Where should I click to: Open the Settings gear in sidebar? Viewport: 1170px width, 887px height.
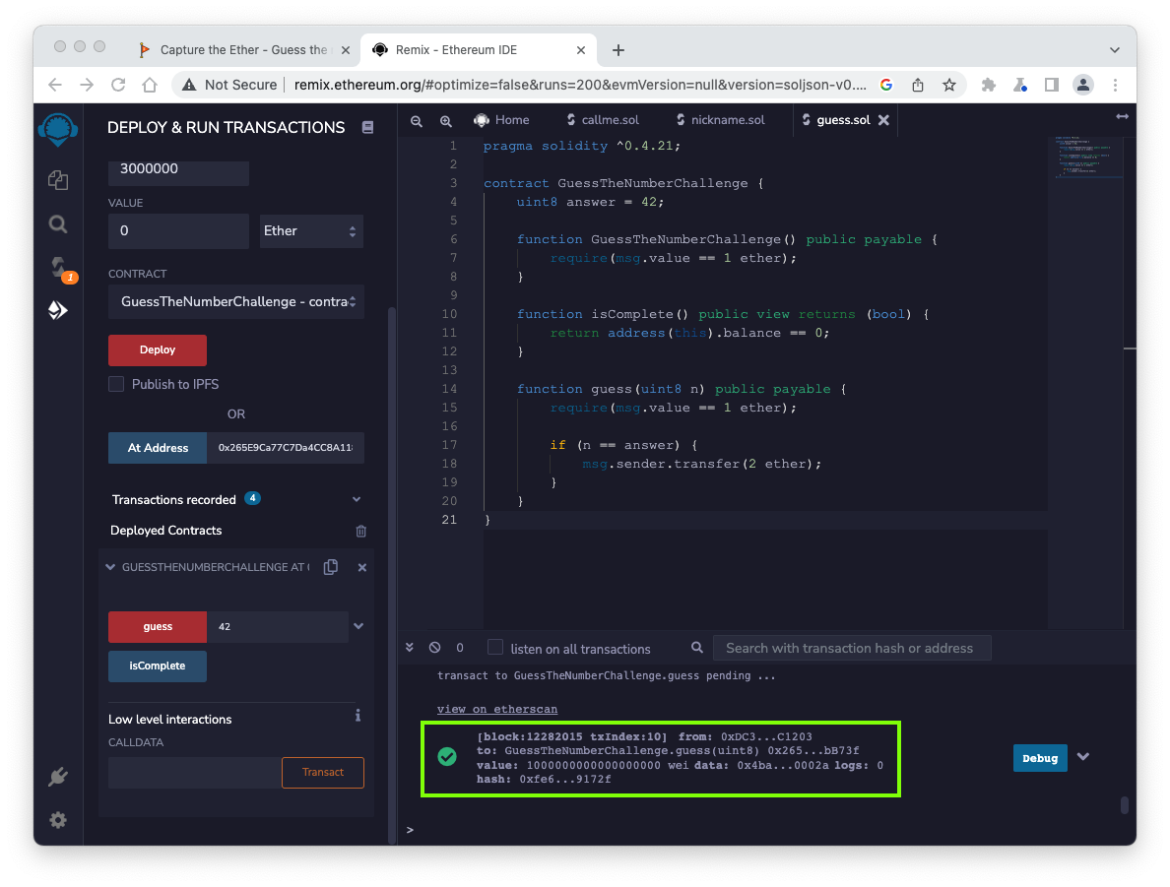click(x=58, y=820)
